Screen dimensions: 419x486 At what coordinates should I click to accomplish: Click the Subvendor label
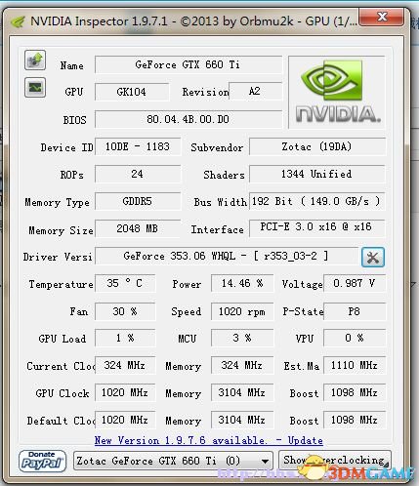click(x=217, y=147)
